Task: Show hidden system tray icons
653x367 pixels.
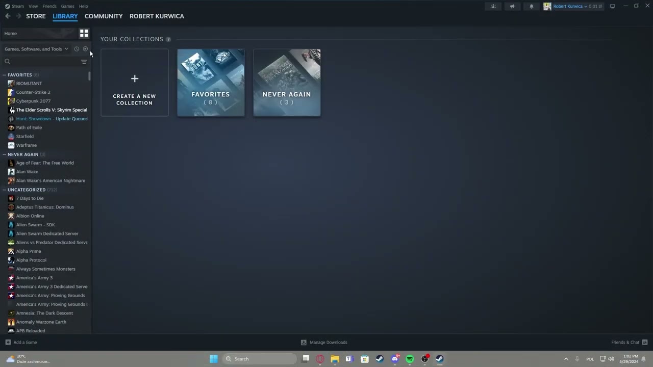Action: [566, 359]
